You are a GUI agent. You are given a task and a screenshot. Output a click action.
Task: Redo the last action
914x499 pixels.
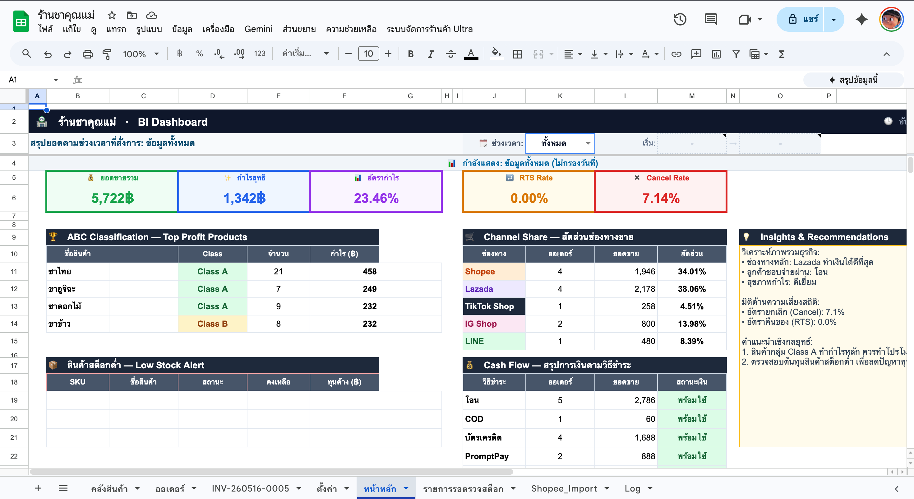tap(67, 54)
